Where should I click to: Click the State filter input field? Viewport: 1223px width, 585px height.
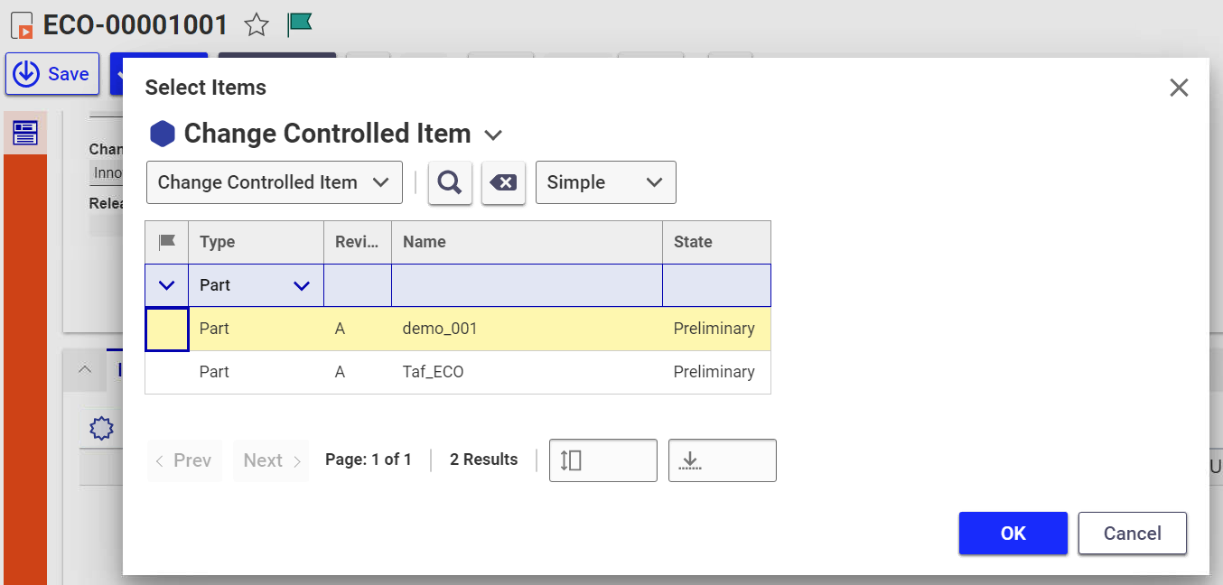(717, 285)
